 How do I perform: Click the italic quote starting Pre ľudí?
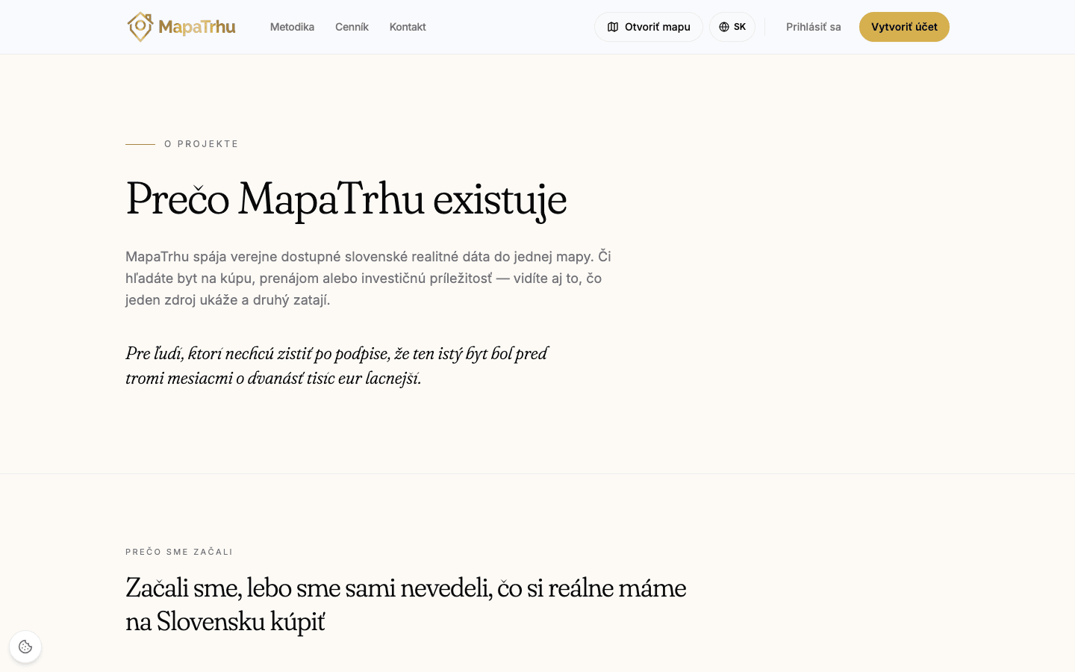click(x=337, y=366)
